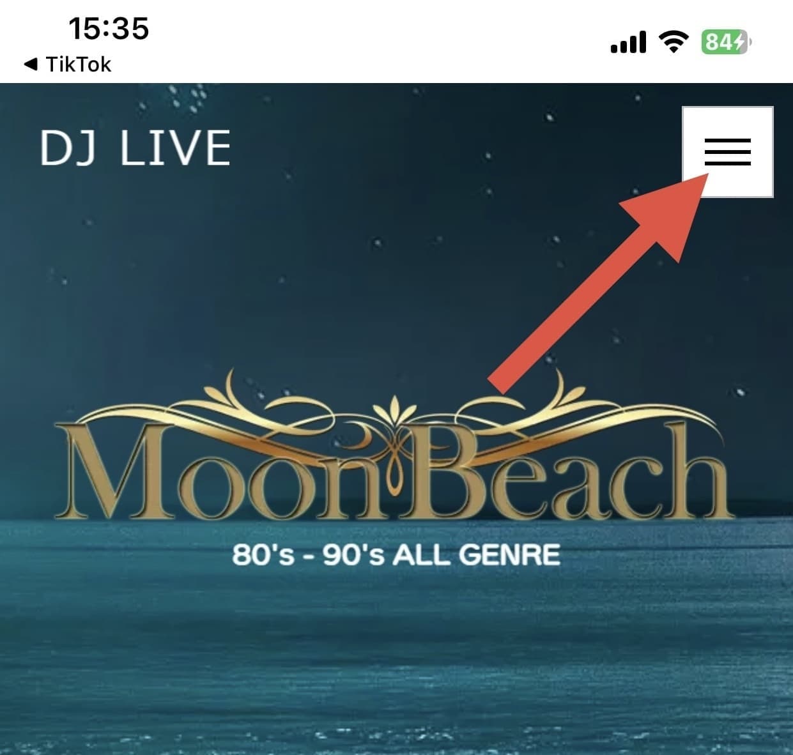Viewport: 793px width, 755px height.
Task: Click the "ALL GENRE" tagline text
Action: (477, 554)
